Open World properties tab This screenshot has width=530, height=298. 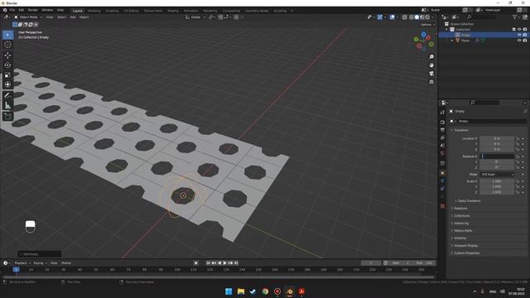click(x=442, y=153)
